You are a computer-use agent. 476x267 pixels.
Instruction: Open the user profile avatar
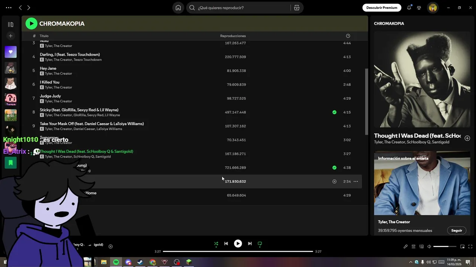pyautogui.click(x=432, y=8)
